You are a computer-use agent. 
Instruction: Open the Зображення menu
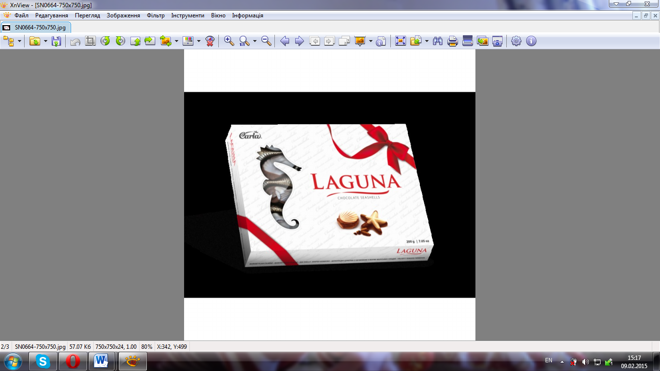tap(123, 15)
